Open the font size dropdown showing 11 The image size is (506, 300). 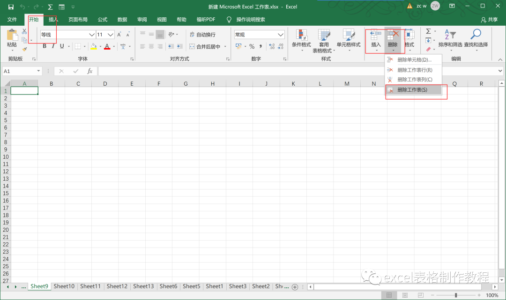tap(111, 35)
